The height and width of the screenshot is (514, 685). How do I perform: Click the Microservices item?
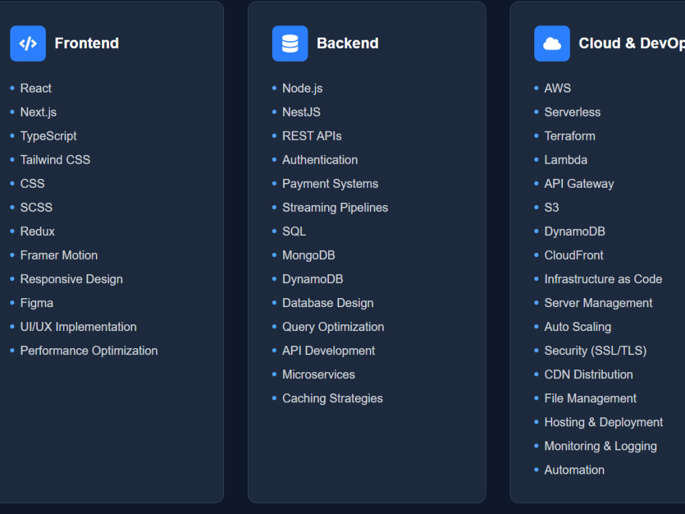[319, 375]
